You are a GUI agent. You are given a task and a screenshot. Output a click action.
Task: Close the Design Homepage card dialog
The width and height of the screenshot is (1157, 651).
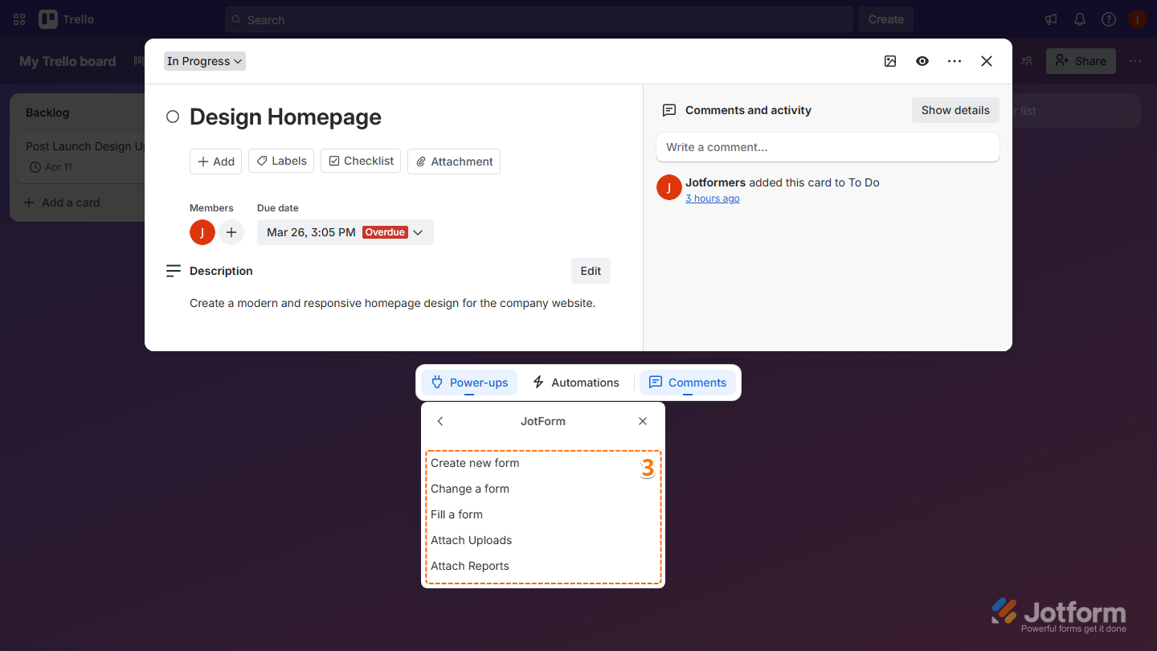[987, 61]
